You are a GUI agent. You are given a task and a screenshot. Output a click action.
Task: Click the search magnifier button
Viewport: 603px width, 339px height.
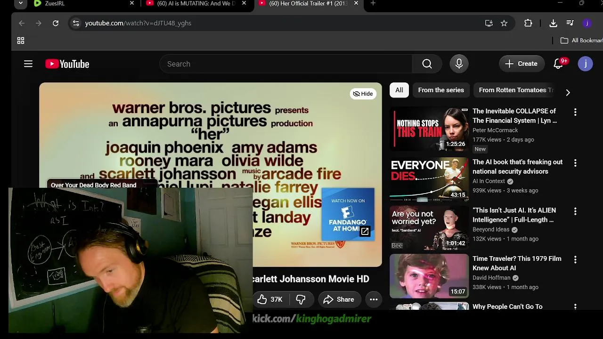(427, 64)
